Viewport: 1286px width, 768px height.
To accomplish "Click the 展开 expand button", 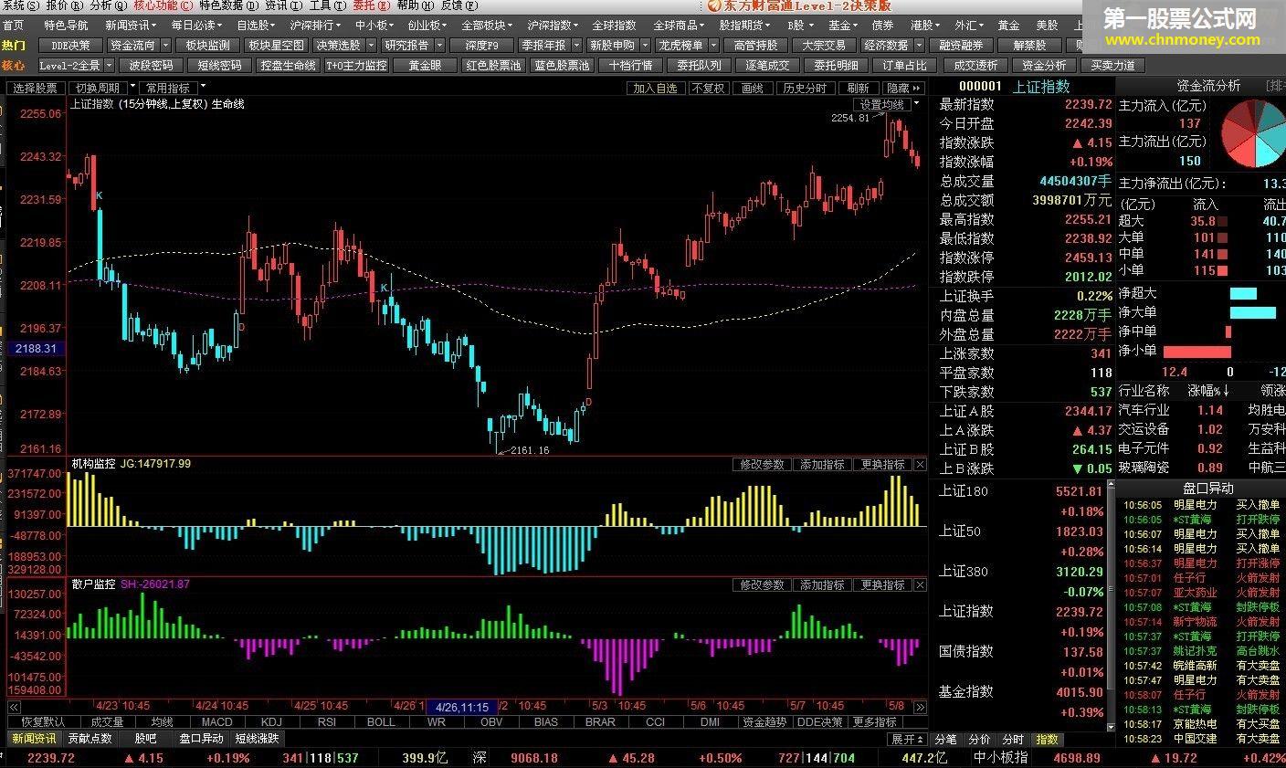I will 907,739.
